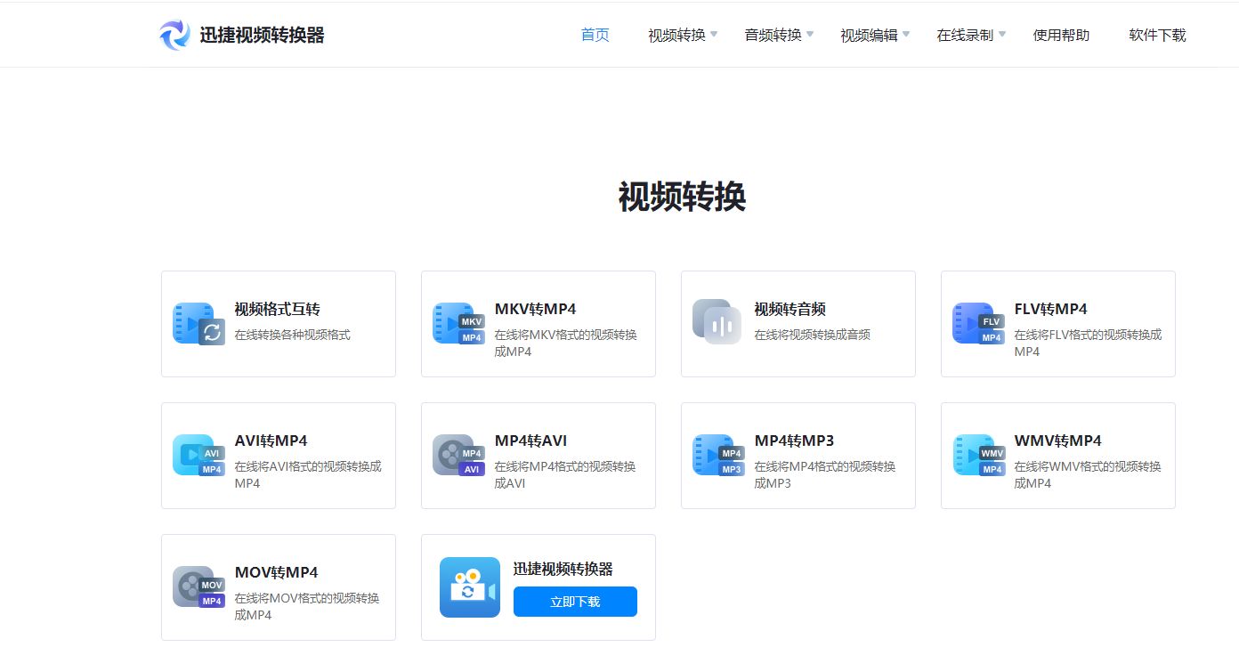Viewport: 1239px width, 647px height.
Task: Open the MOV转MP4 title link
Action: 277,572
